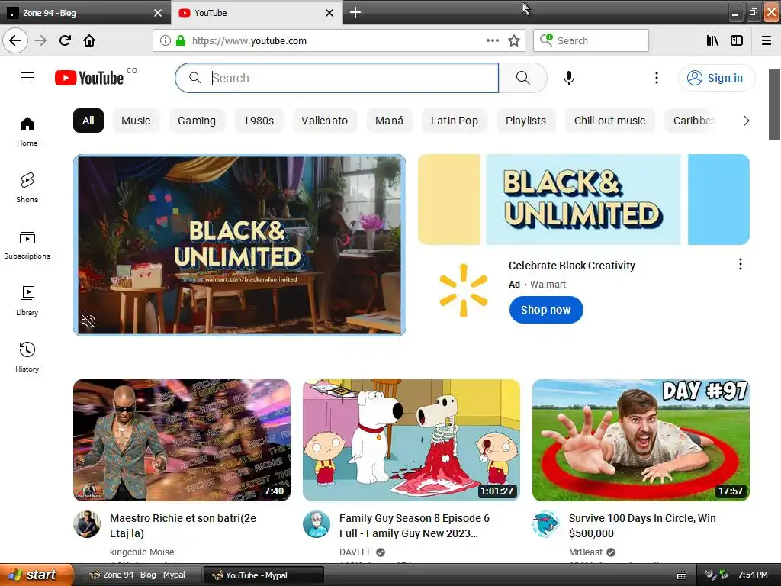Select the 1980s filter chip
The height and width of the screenshot is (586, 781).
click(259, 121)
